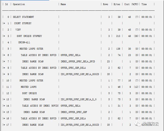The height and width of the screenshot is (131, 164).
Task: Select "NESTED LOOPS OUTER" in row 10
Action: (x=31, y=81)
